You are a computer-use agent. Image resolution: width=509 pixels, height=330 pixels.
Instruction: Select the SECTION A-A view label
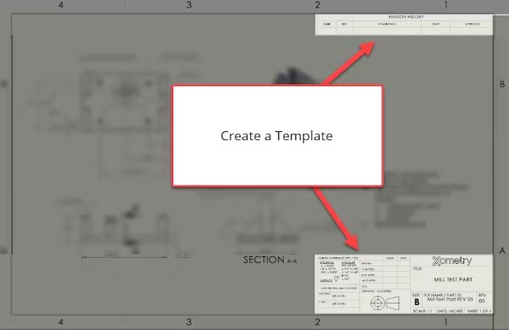270,260
